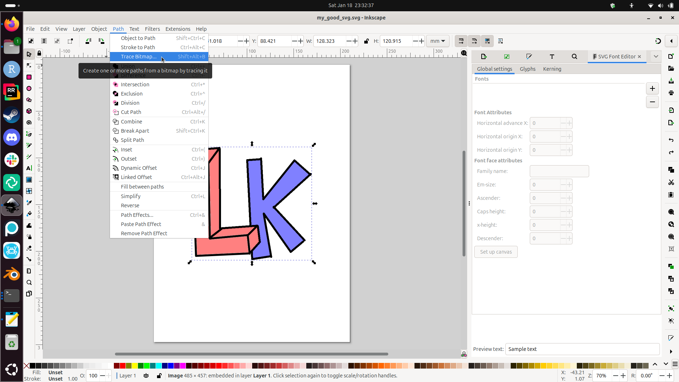
Task: Select the Paint Bucket tool
Action: coord(29,214)
